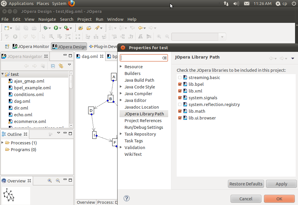Click the New wizard toolbar icon

click(7, 28)
